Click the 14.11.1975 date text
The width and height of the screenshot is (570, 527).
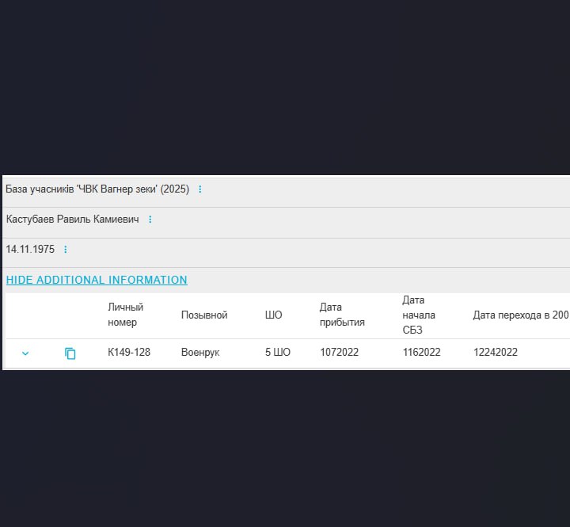coord(30,250)
